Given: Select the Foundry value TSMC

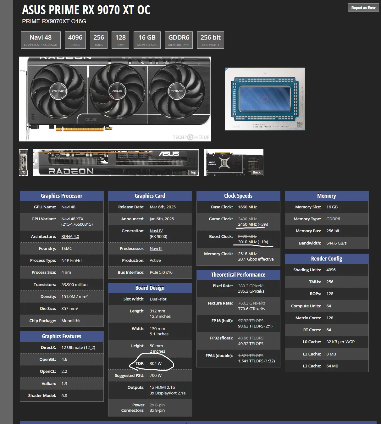Looking at the screenshot, I should point(67,248).
